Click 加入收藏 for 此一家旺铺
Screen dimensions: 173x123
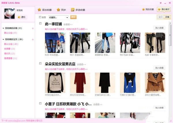(159, 28)
